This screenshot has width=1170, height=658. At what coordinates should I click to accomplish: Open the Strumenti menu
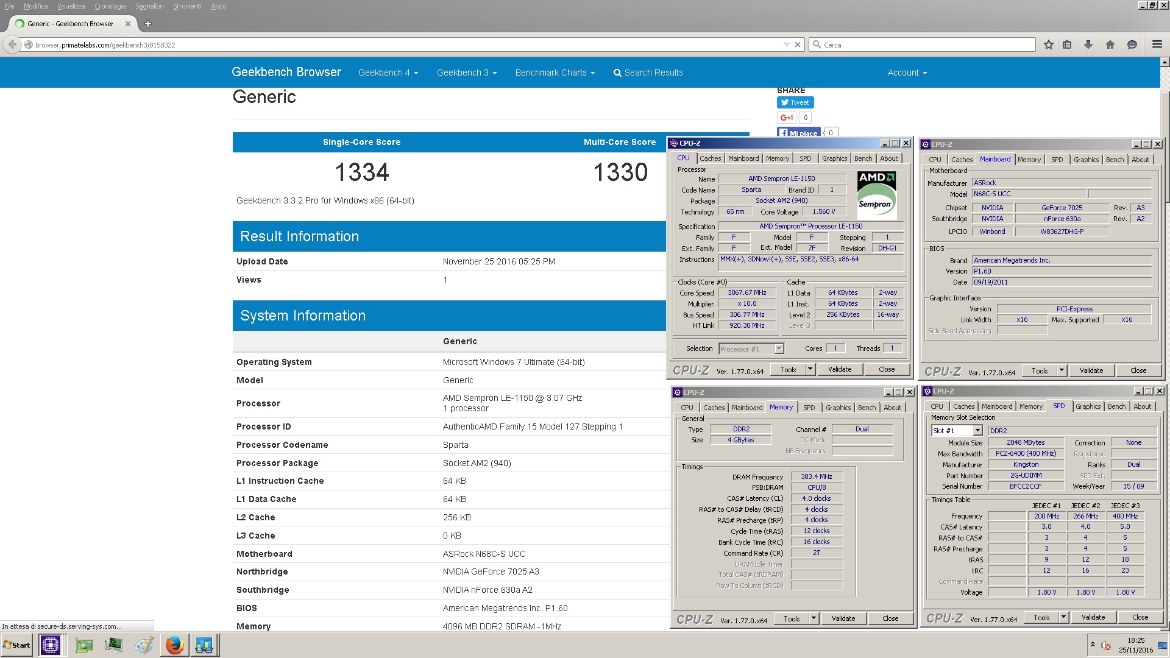pyautogui.click(x=187, y=6)
